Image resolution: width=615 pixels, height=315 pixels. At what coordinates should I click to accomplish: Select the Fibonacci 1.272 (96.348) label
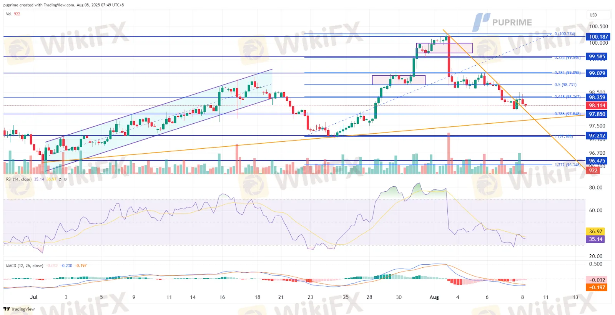click(x=567, y=165)
